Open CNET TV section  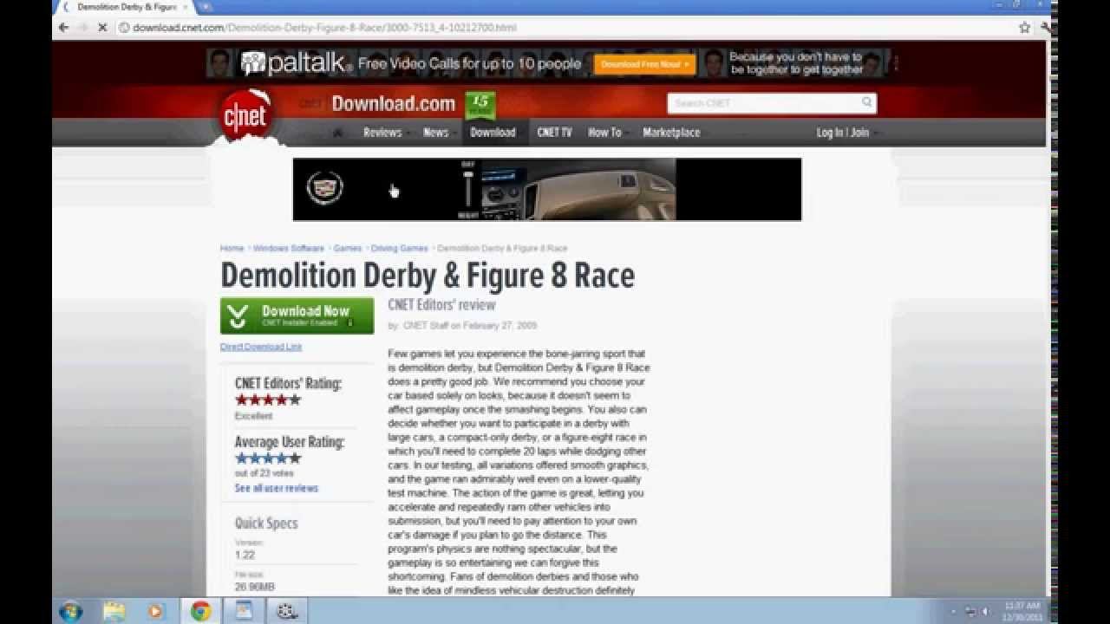tap(554, 133)
